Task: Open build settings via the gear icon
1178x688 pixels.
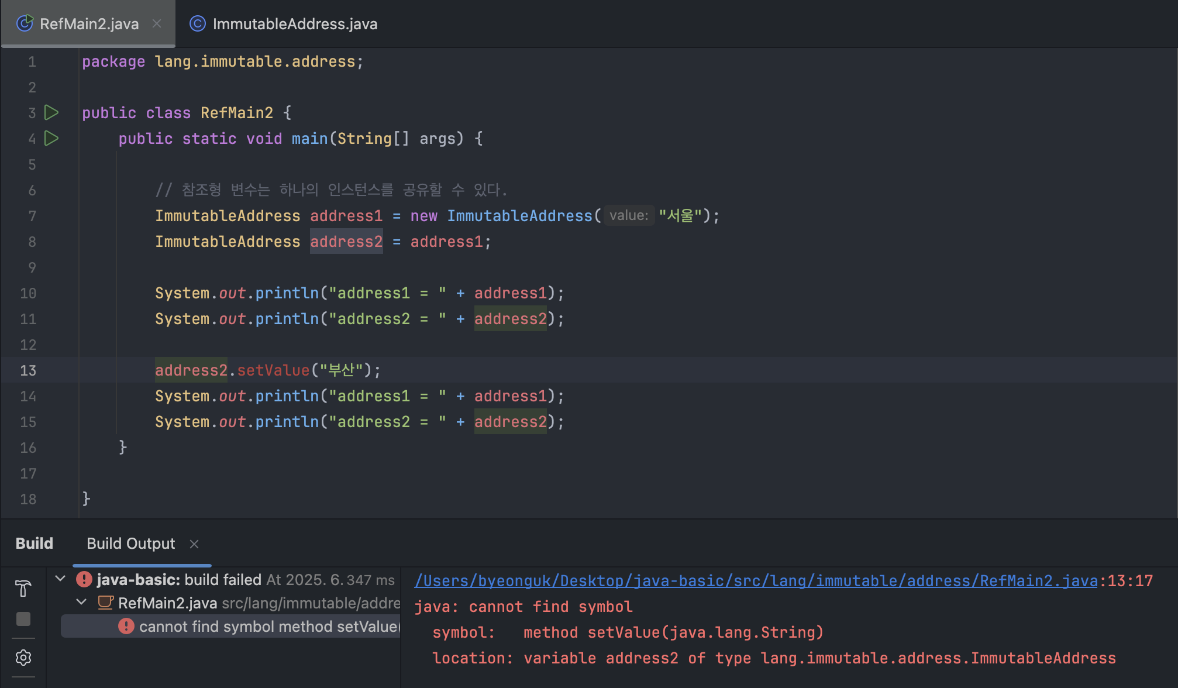Action: click(23, 658)
